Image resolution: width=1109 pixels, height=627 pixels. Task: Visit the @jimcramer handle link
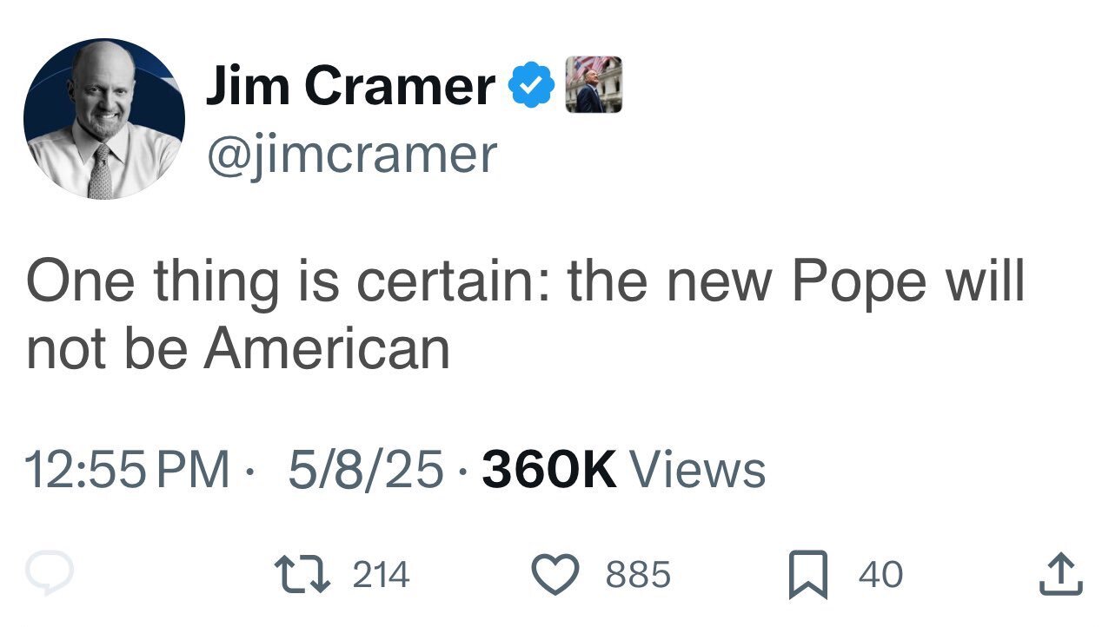click(x=350, y=154)
